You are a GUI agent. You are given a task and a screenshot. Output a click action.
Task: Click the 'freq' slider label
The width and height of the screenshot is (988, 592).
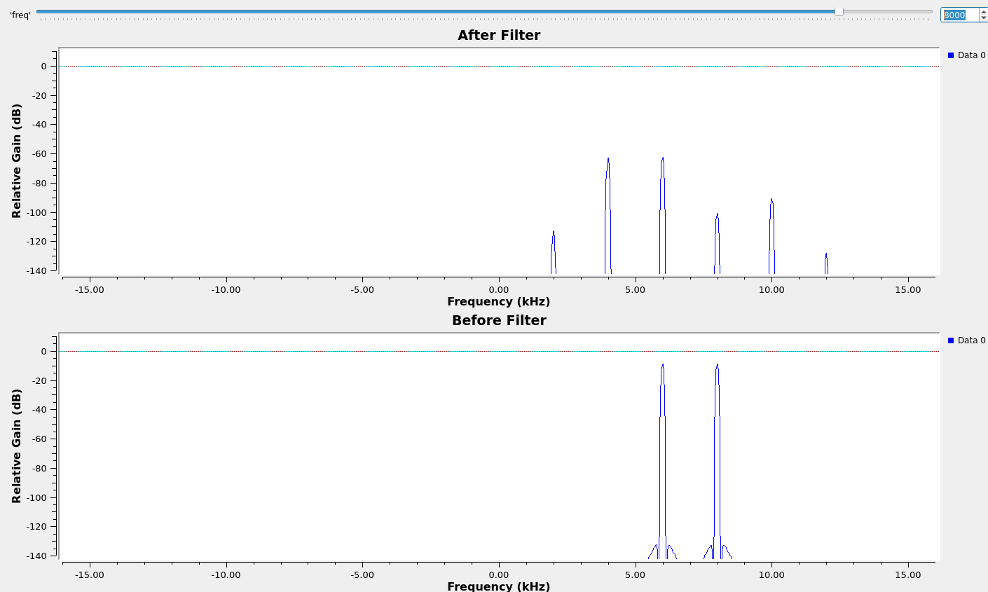point(20,15)
